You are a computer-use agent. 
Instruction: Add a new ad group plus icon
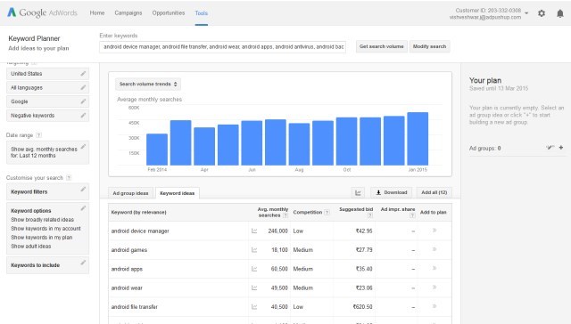(561, 148)
